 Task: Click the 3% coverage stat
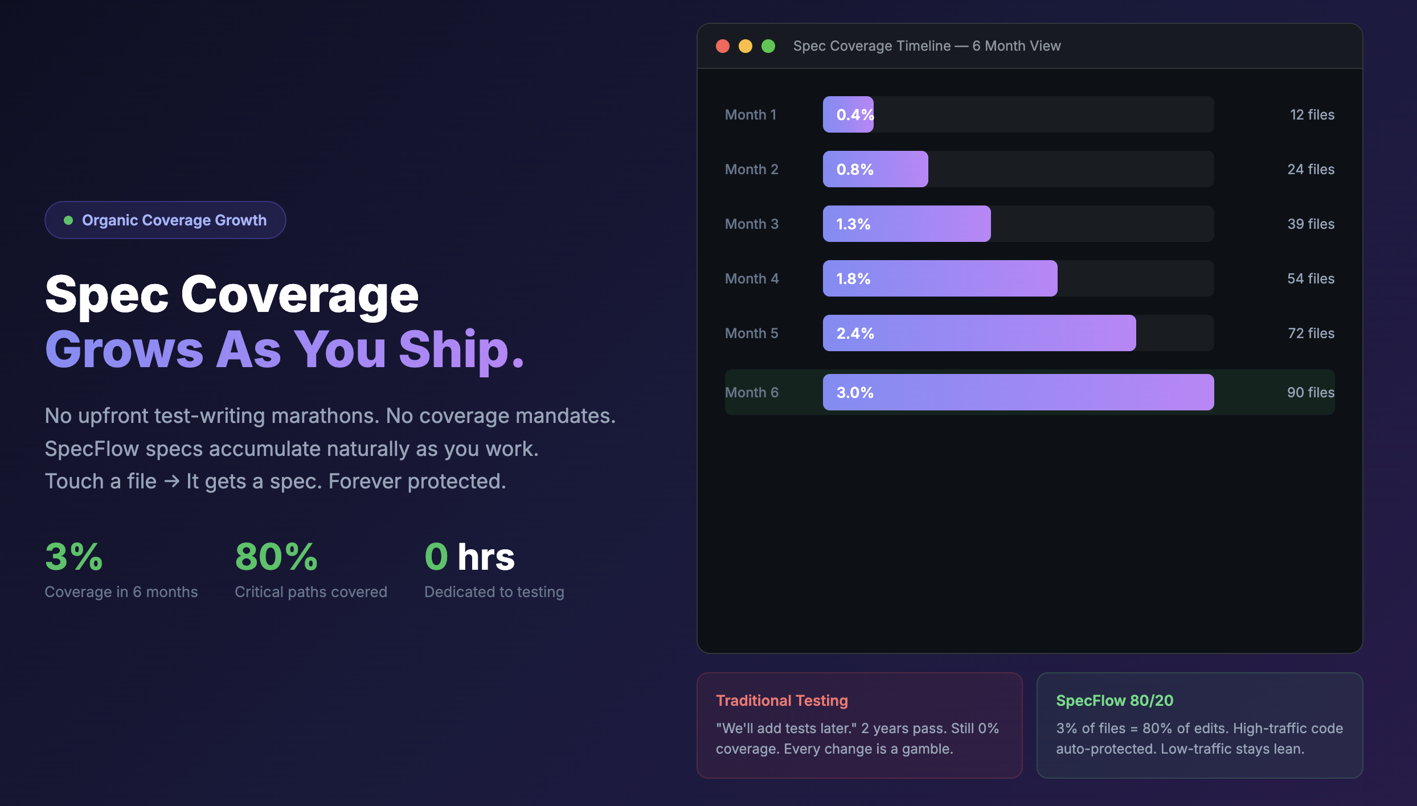click(x=74, y=557)
